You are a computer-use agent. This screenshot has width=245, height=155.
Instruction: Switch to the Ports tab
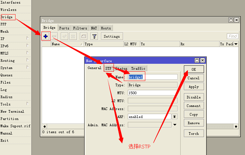pyautogui.click(x=64, y=28)
